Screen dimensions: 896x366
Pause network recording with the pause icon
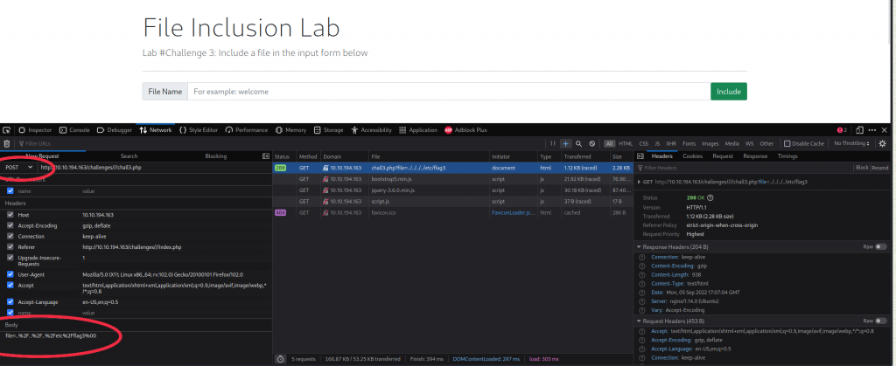click(x=552, y=143)
